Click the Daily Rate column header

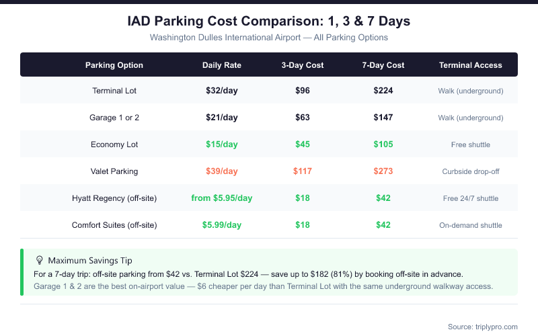[222, 65]
